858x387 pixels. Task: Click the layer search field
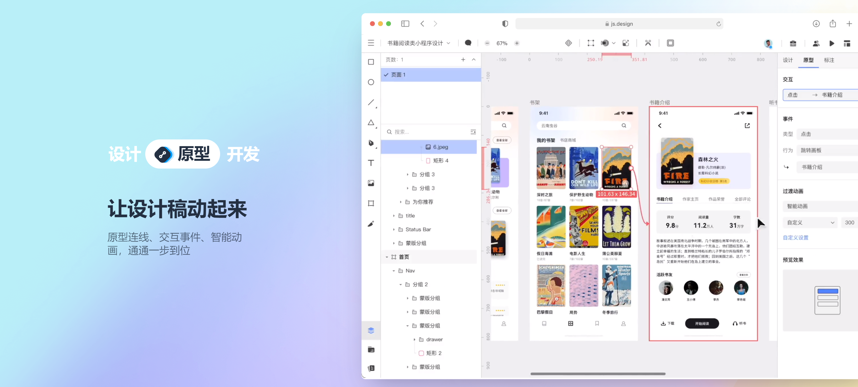427,132
